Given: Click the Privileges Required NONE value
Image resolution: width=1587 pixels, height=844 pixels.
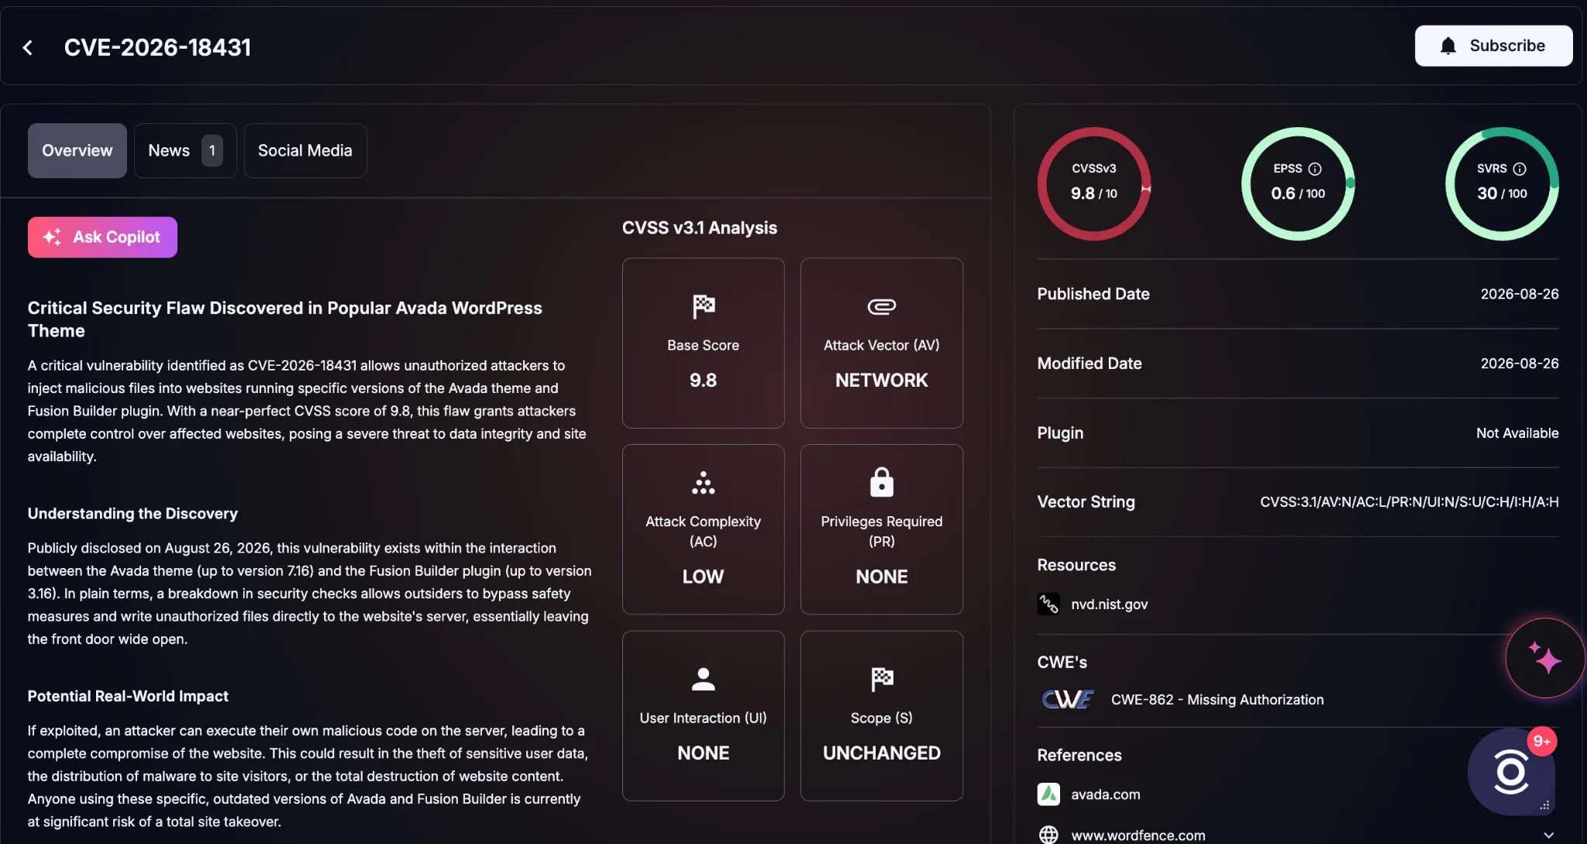Looking at the screenshot, I should (881, 577).
